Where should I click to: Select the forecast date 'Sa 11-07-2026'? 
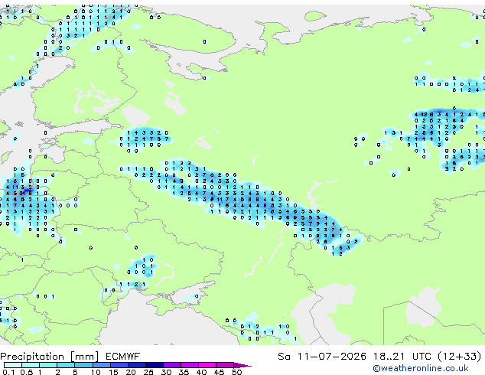(322, 357)
